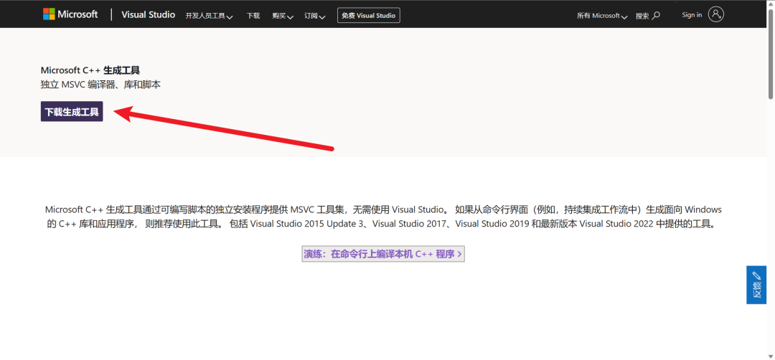The image size is (775, 360).
Task: Expand the 所有 Microsoft menu
Action: pos(602,16)
